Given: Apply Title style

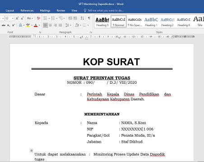Looking at the screenshot, I should point(199,22).
